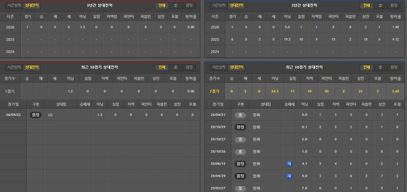Click 2024 season label in right 3-year table
The height and width of the screenshot is (192, 407).
click(215, 52)
